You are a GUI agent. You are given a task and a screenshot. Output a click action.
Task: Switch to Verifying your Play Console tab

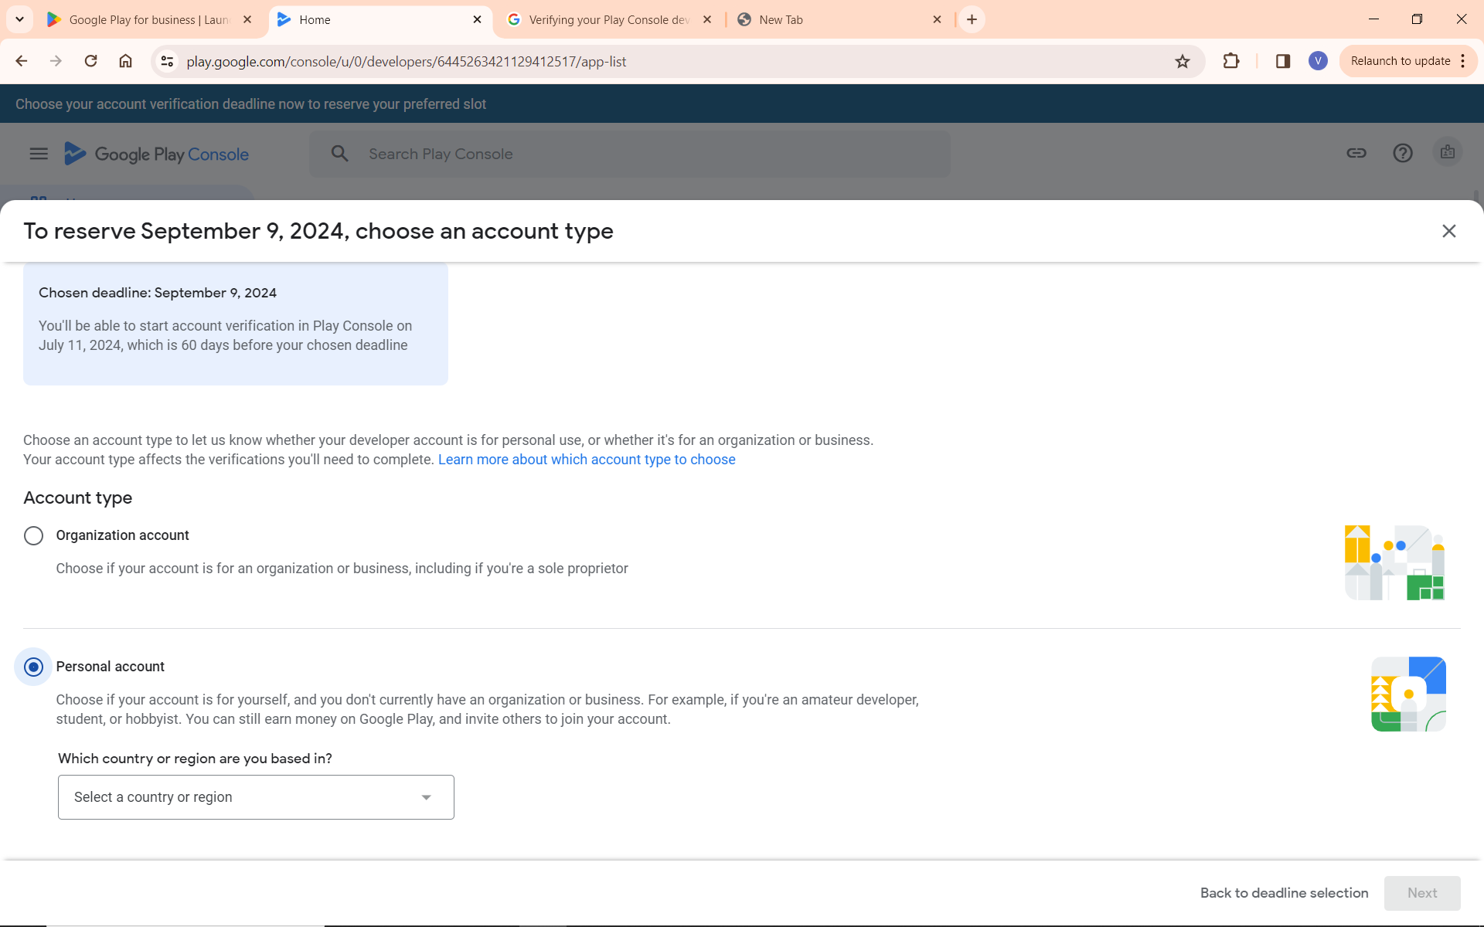tap(608, 20)
